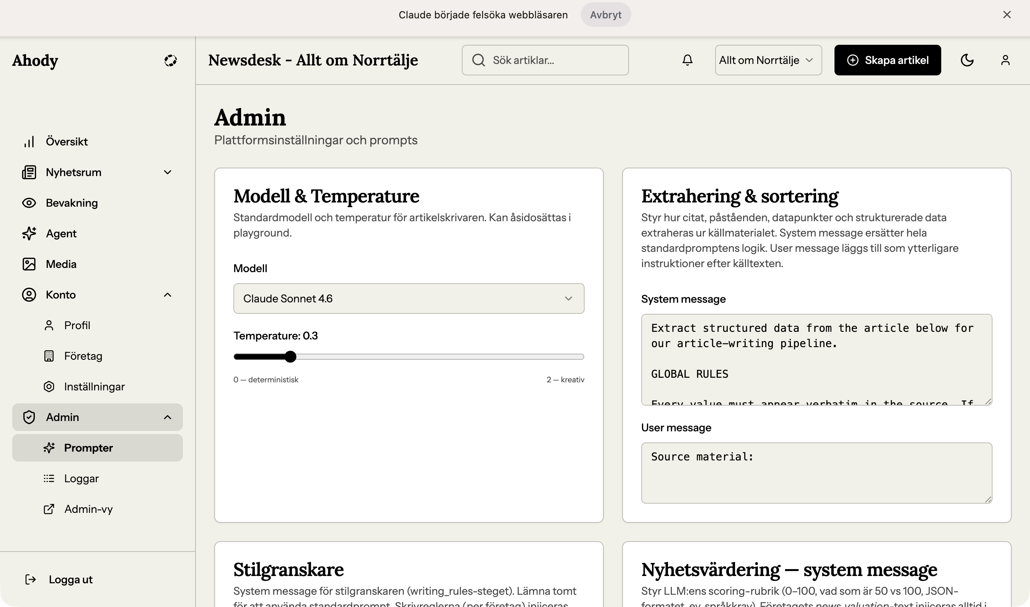1030x607 pixels.
Task: Click the Newsdesk - Allt om Norrtälje title
Action: (313, 60)
